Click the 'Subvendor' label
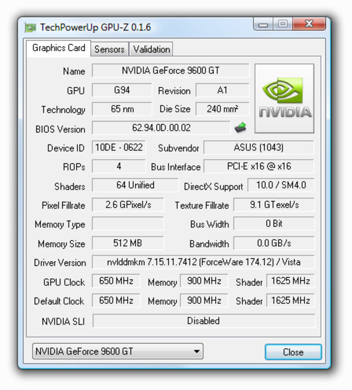 (x=179, y=148)
